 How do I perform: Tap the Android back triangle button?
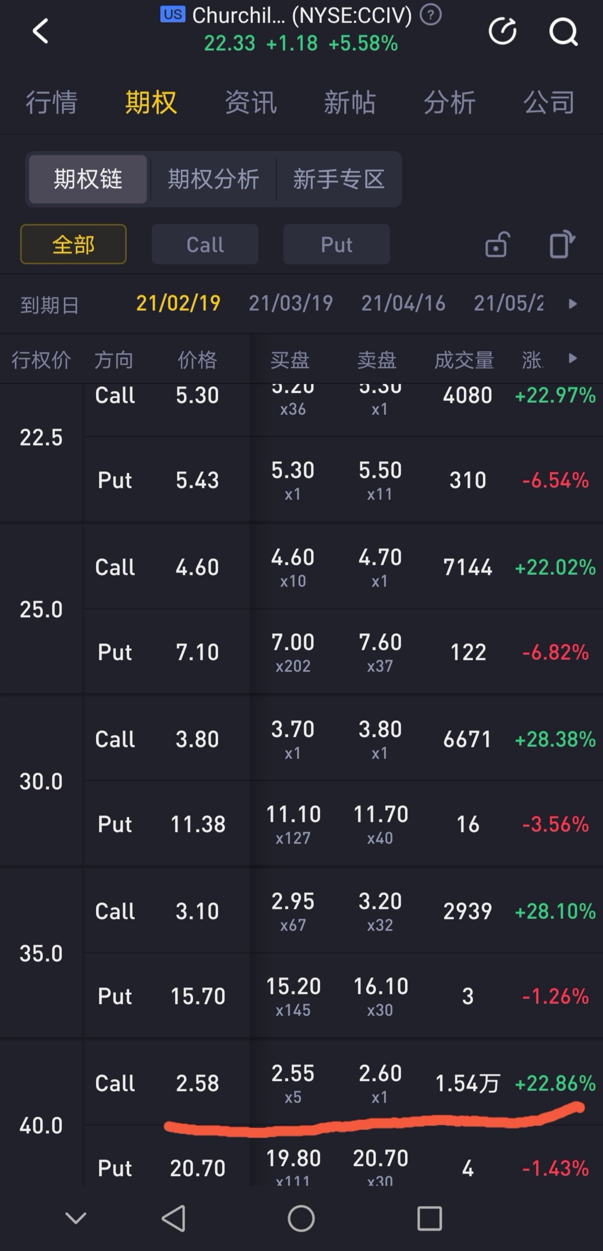[174, 1218]
